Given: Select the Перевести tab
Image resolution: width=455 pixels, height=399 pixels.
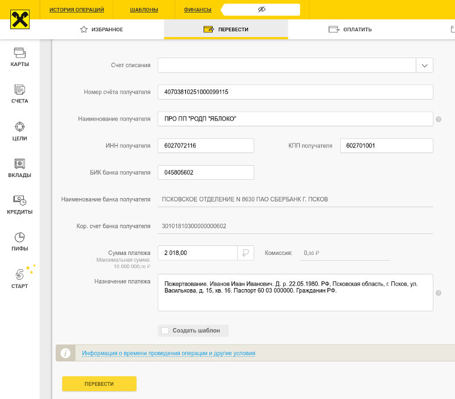Looking at the screenshot, I should pos(226,30).
